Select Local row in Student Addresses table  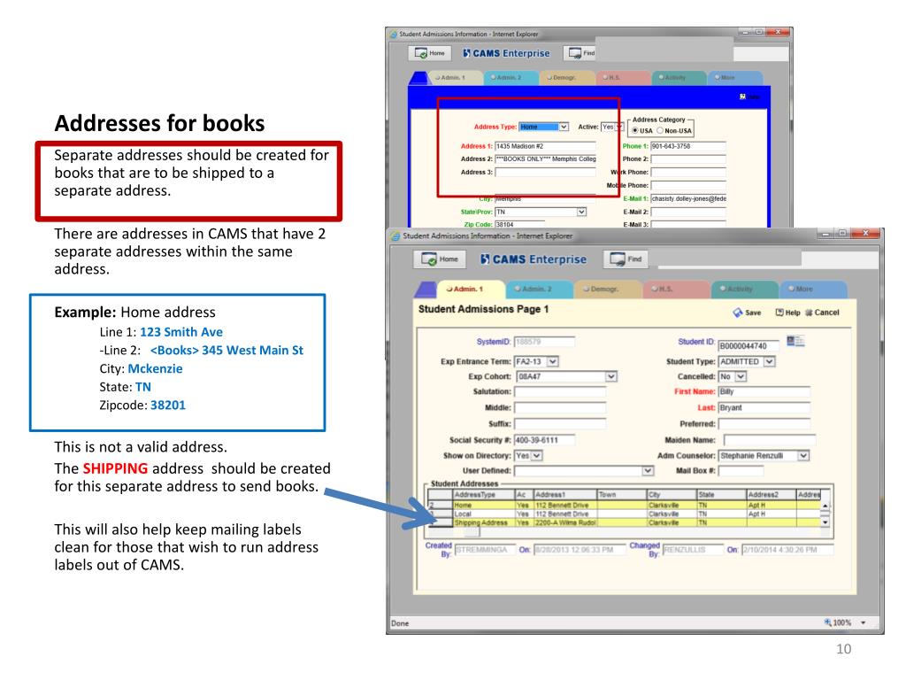pos(624,514)
